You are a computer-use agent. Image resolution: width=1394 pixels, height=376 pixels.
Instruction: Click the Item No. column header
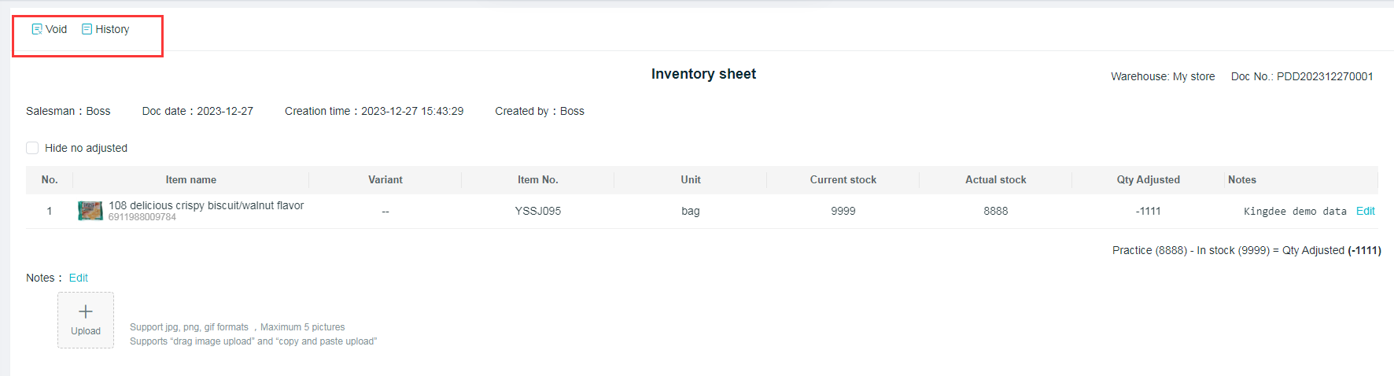(538, 179)
